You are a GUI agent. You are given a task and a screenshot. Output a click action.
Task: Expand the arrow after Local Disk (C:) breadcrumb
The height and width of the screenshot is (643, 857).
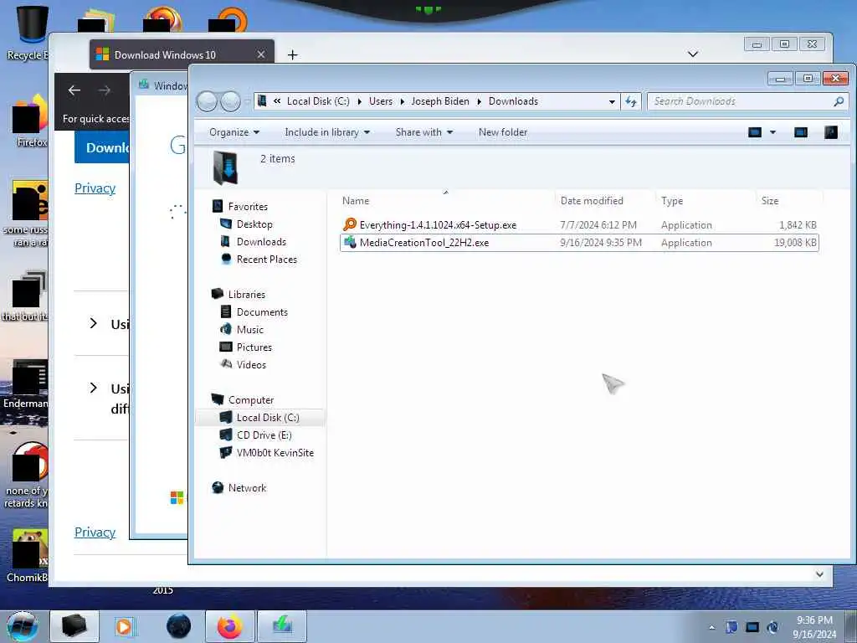pyautogui.click(x=360, y=101)
